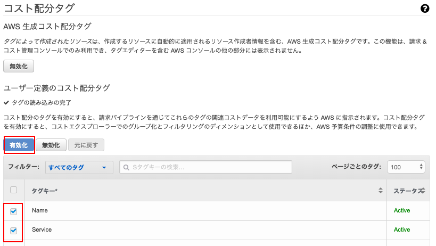Click the ページごとのタグ label
The height and width of the screenshot is (246, 436).
(x=356, y=167)
